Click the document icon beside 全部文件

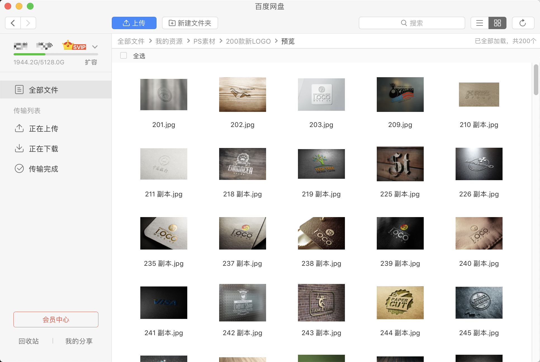point(19,90)
